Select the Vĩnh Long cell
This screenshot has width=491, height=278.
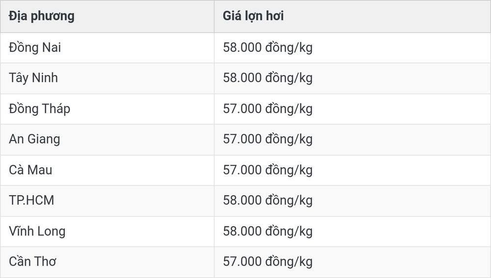[x=107, y=231]
